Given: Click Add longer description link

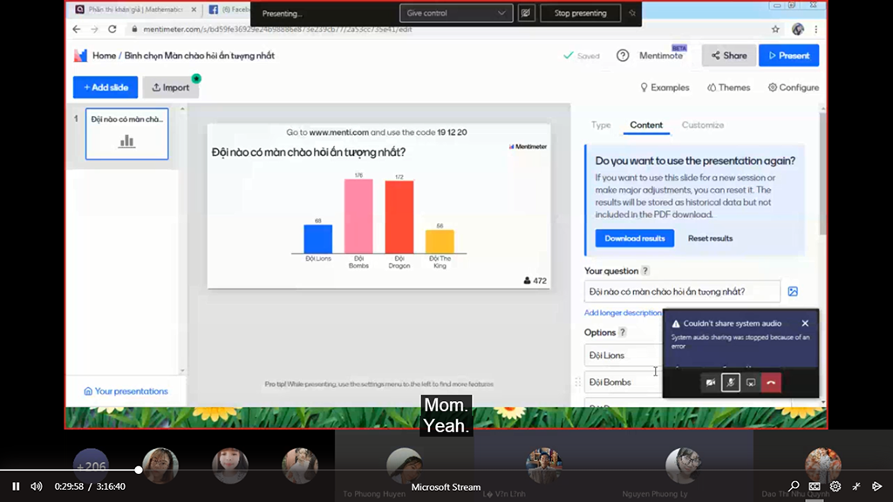Looking at the screenshot, I should [x=623, y=313].
